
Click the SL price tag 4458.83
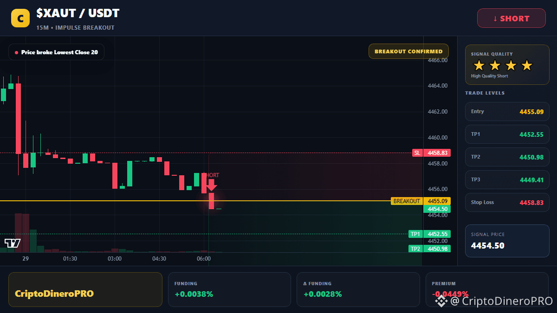coord(430,153)
